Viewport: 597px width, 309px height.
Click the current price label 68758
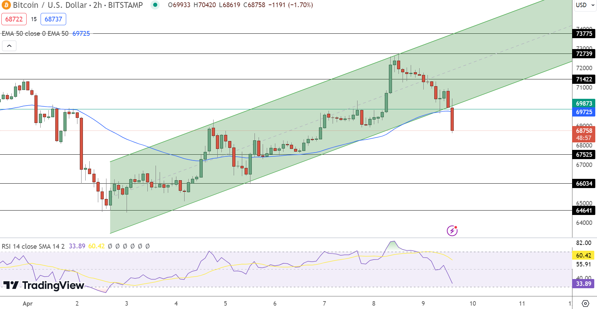point(584,130)
